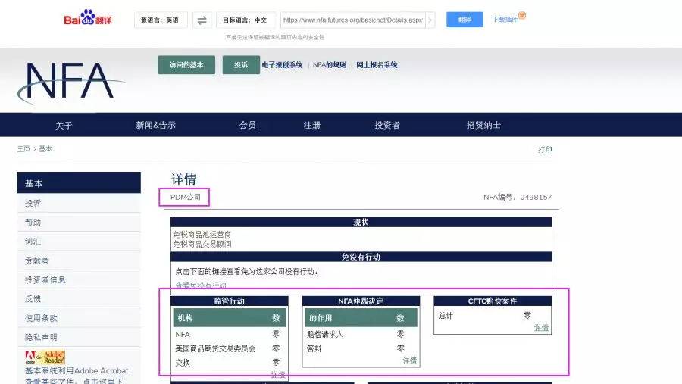This screenshot has height=384, width=682.
Task: Click the green 投诉 button
Action: click(x=241, y=65)
